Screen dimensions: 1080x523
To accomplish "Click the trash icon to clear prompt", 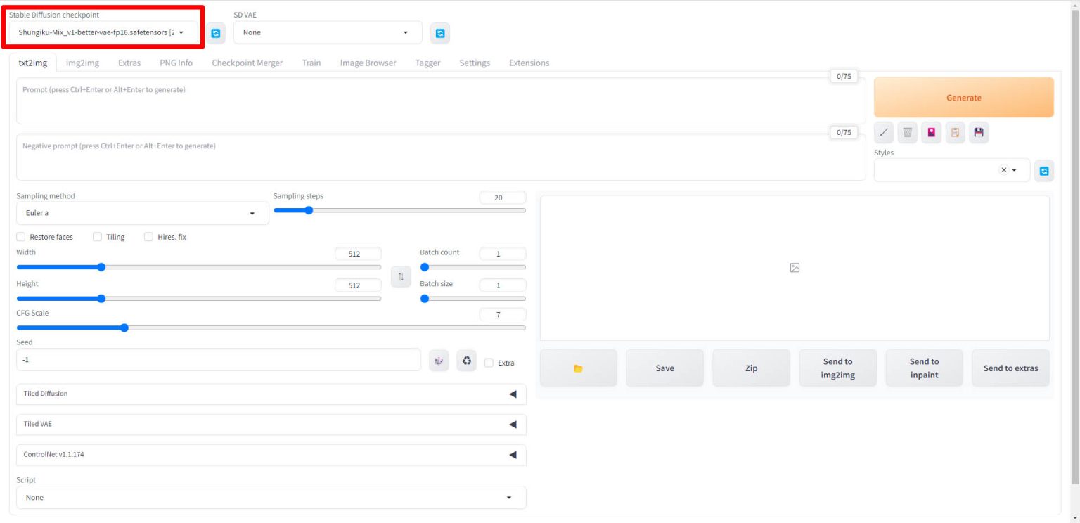I will pyautogui.click(x=907, y=132).
